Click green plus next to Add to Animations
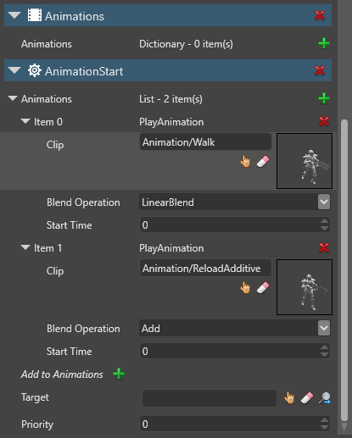Image resolution: width=352 pixels, height=438 pixels. (119, 374)
